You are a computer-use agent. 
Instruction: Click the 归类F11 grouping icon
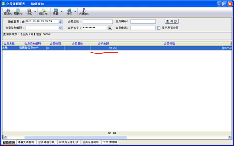(x=44, y=12)
